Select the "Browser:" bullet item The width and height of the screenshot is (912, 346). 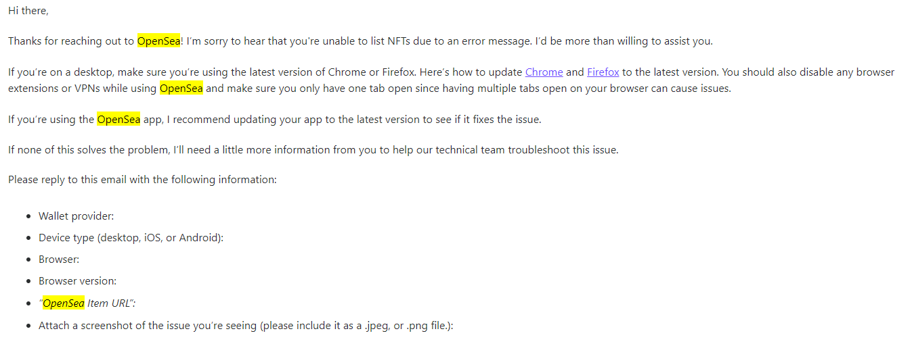pos(59,259)
